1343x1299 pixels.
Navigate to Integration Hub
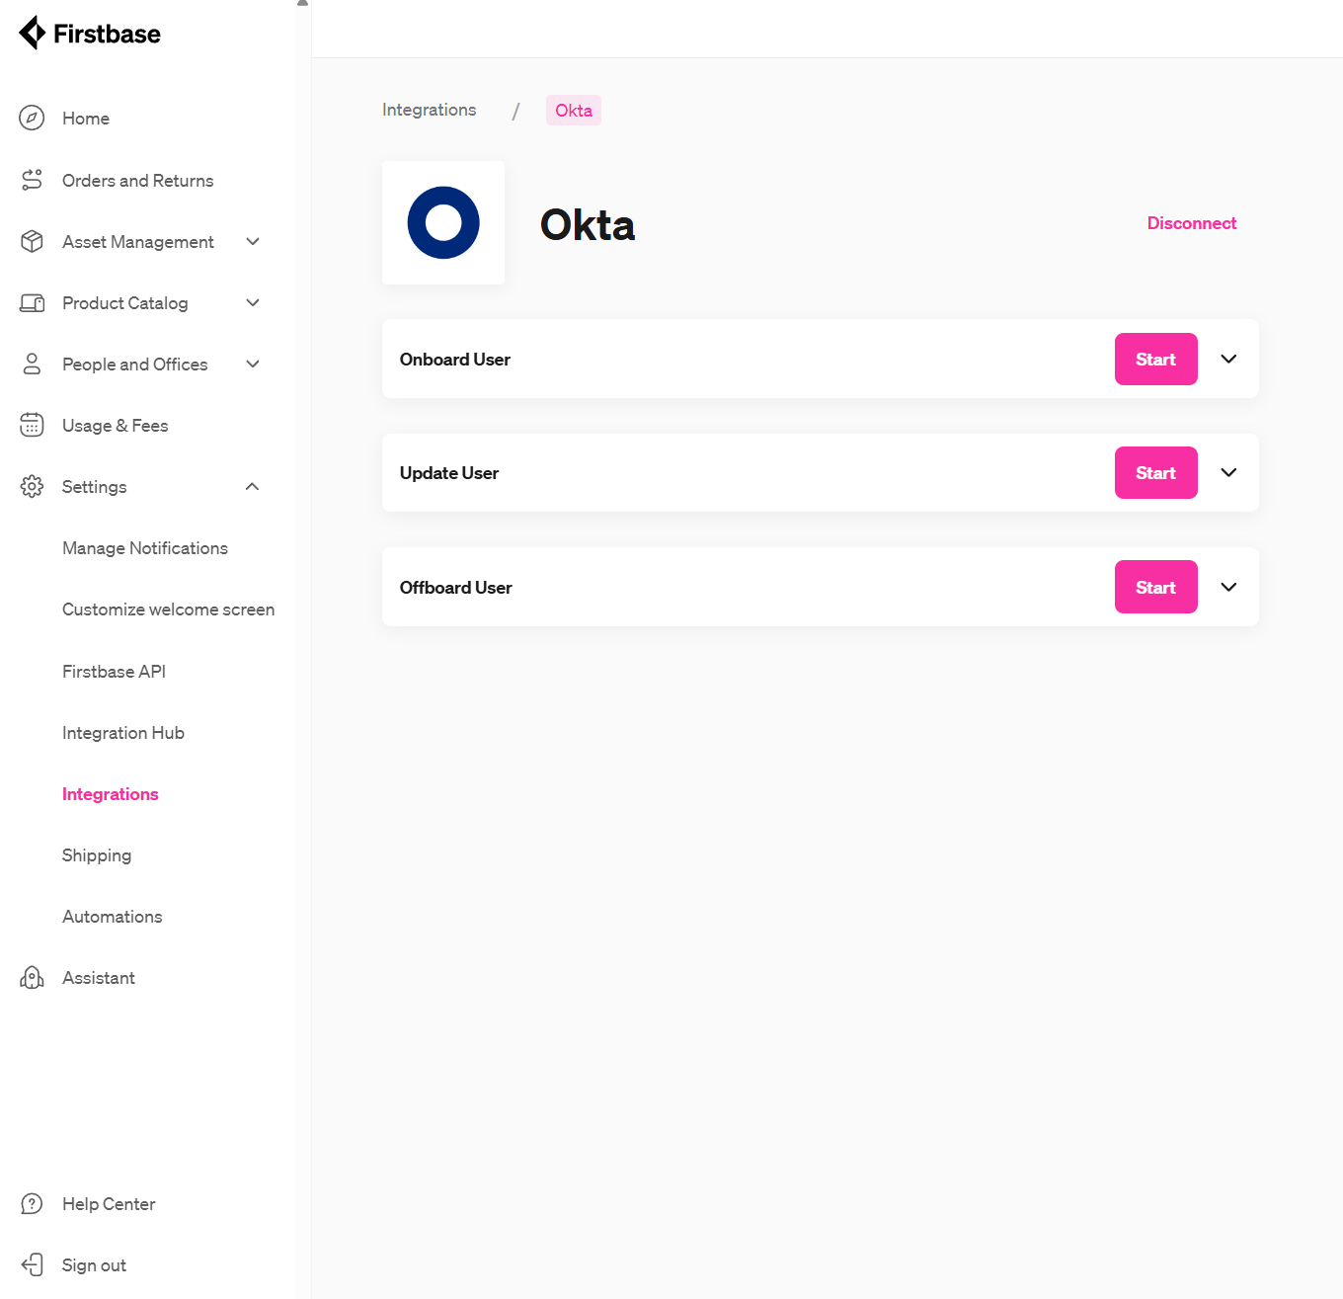coord(122,732)
